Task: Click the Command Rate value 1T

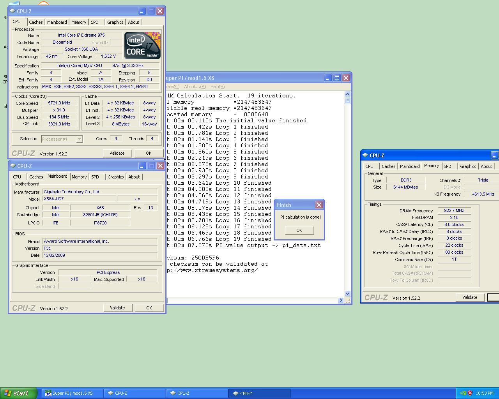Action: click(x=454, y=260)
